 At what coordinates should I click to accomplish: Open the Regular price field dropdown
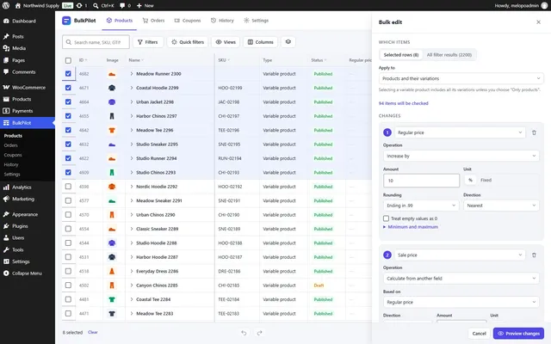click(x=460, y=132)
